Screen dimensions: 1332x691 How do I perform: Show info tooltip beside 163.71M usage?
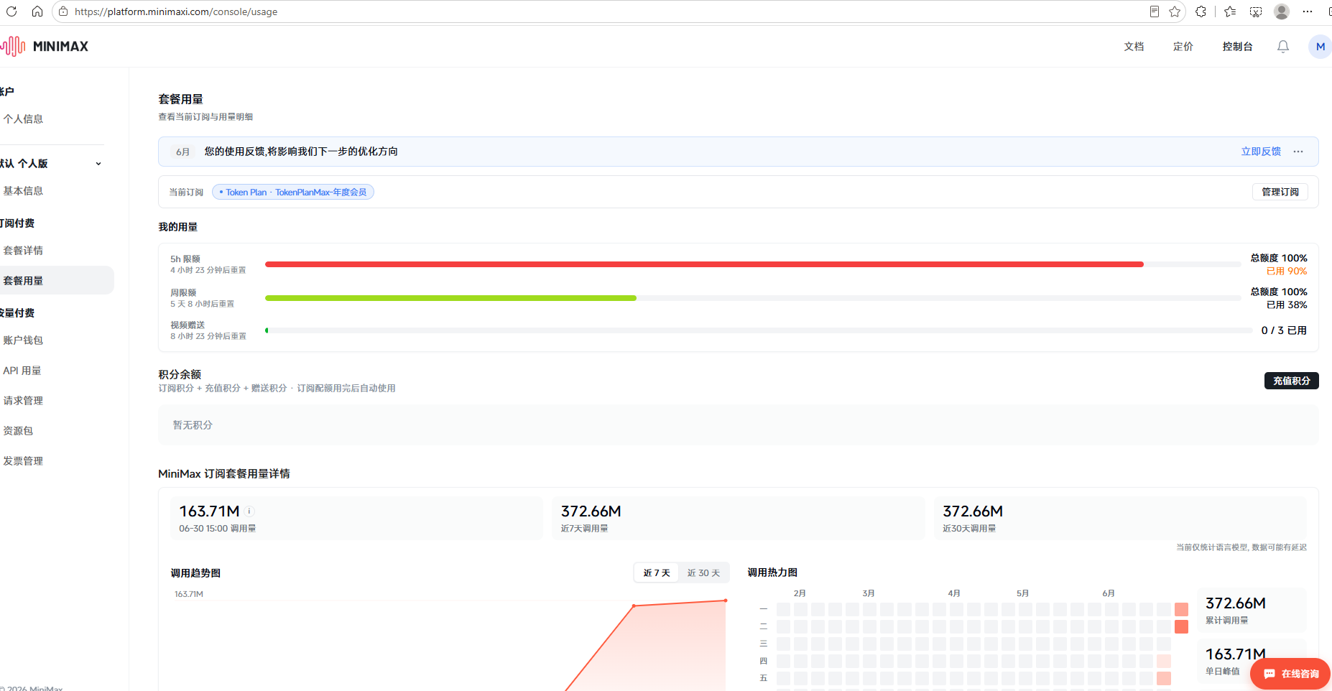coord(249,511)
